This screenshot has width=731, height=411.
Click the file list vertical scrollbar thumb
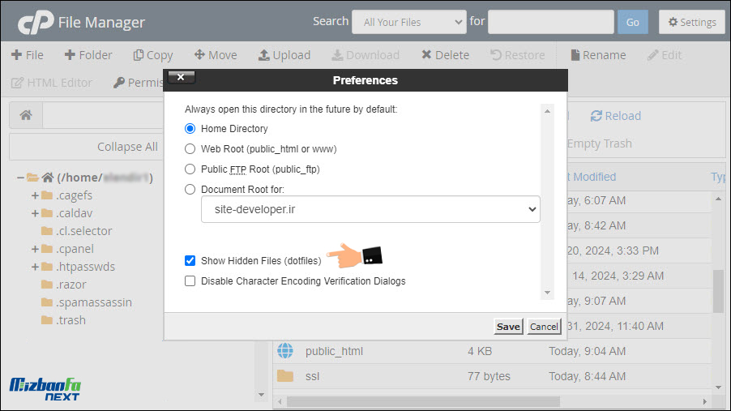point(718,292)
